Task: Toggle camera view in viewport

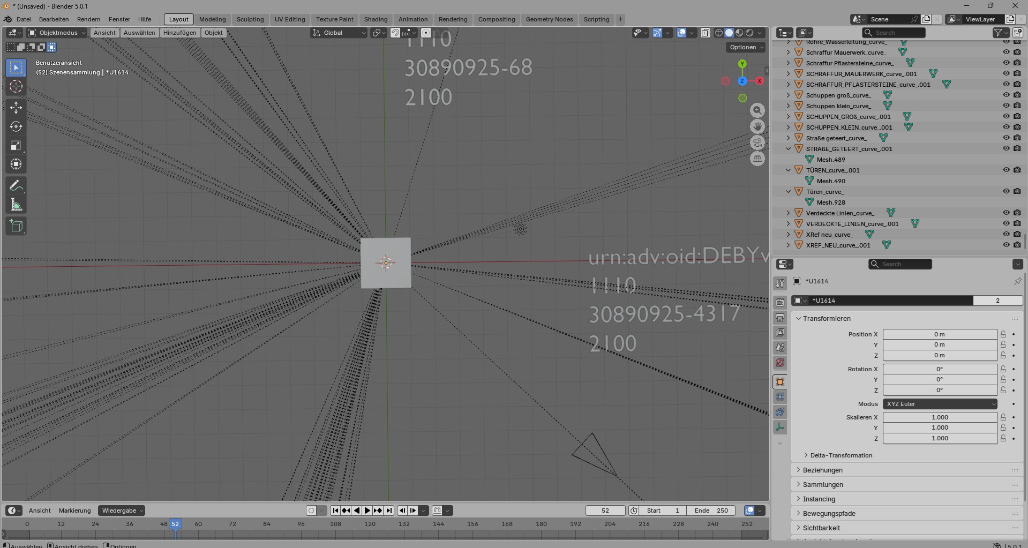Action: click(x=757, y=142)
